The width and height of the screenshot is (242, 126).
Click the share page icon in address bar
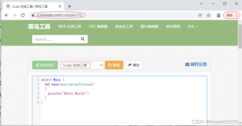click(200, 15)
